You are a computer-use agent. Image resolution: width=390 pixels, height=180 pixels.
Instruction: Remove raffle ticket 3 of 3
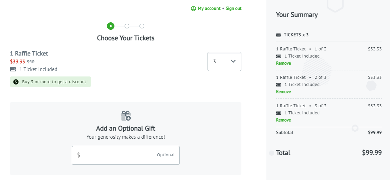(283, 120)
